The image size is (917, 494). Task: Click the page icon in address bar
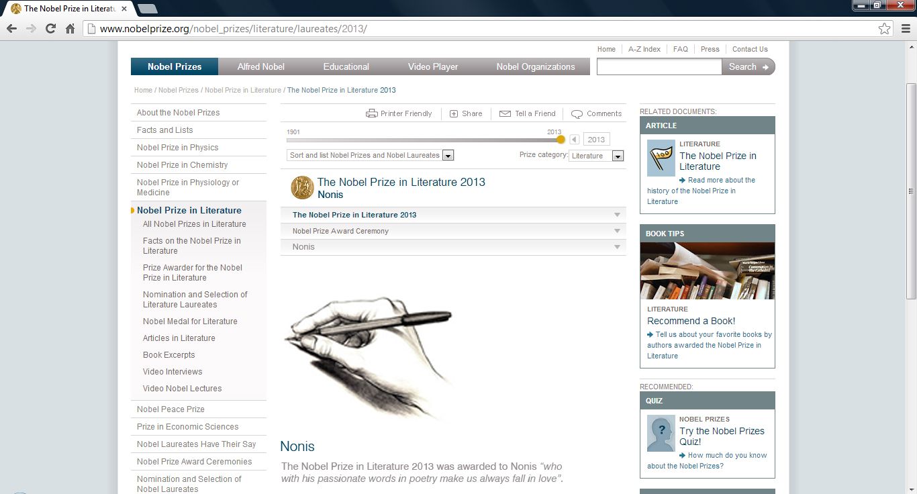(x=91, y=29)
